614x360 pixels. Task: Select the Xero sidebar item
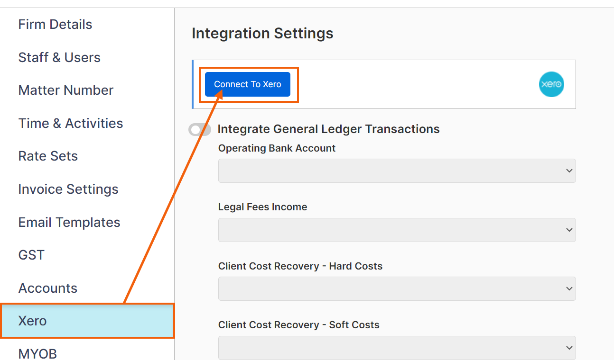(87, 321)
